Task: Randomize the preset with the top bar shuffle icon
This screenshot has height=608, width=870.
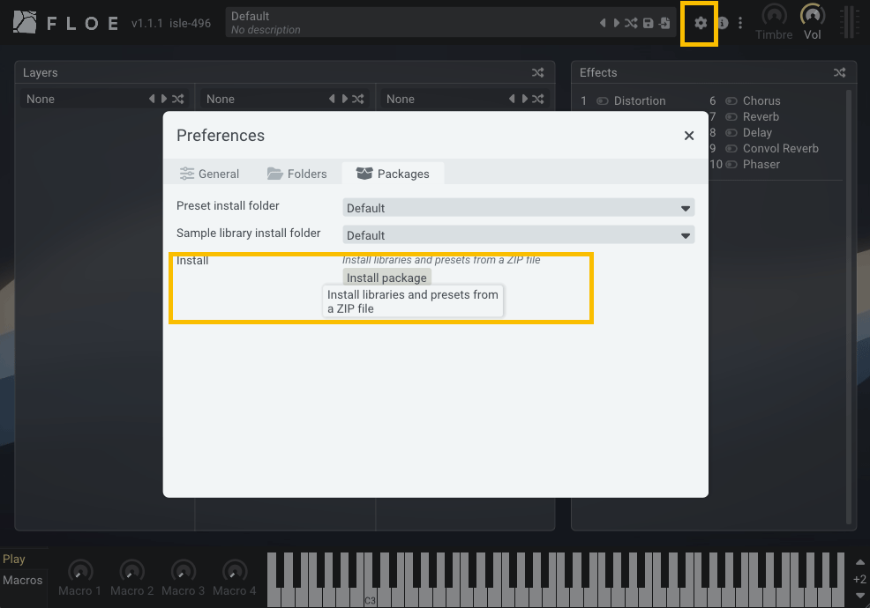Action: coord(631,23)
